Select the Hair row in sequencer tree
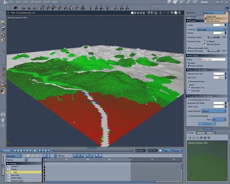The height and width of the screenshot is (184, 230). click(x=24, y=172)
